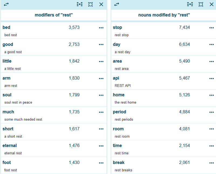216x174 pixels.
Task: Select the collocate word "bed"
Action: coord(6,27)
